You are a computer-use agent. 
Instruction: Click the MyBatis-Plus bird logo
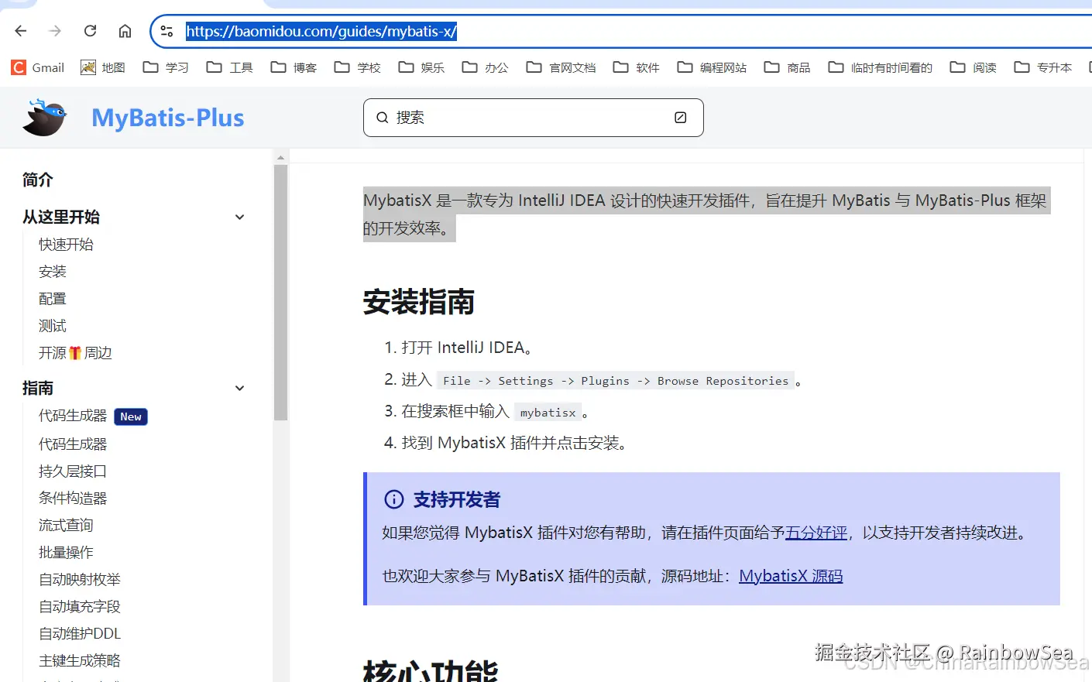tap(44, 118)
